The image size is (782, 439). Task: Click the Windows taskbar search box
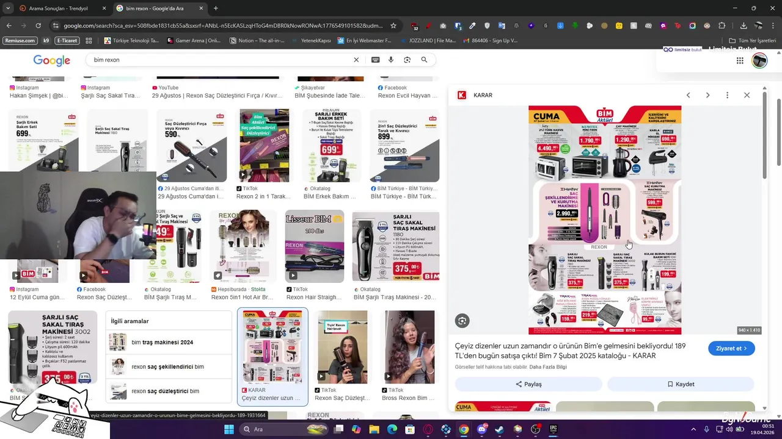click(284, 429)
